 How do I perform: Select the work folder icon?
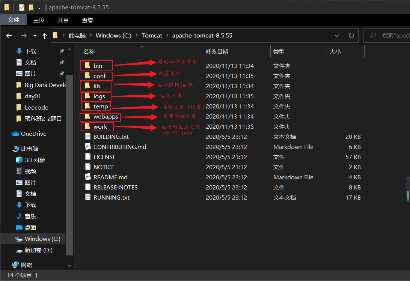pyautogui.click(x=87, y=126)
